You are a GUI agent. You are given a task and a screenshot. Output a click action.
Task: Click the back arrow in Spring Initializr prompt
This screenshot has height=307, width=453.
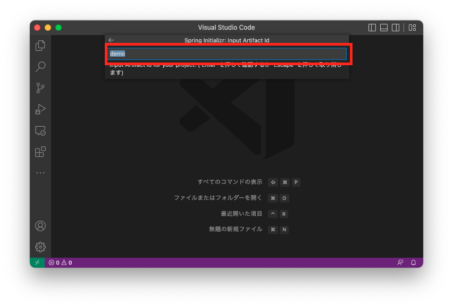111,40
